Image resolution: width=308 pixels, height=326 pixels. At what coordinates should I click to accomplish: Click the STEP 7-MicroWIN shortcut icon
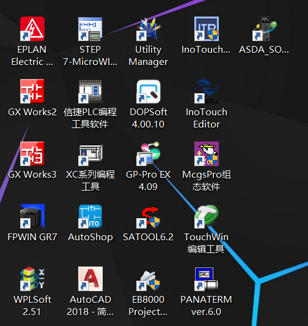coord(90,29)
